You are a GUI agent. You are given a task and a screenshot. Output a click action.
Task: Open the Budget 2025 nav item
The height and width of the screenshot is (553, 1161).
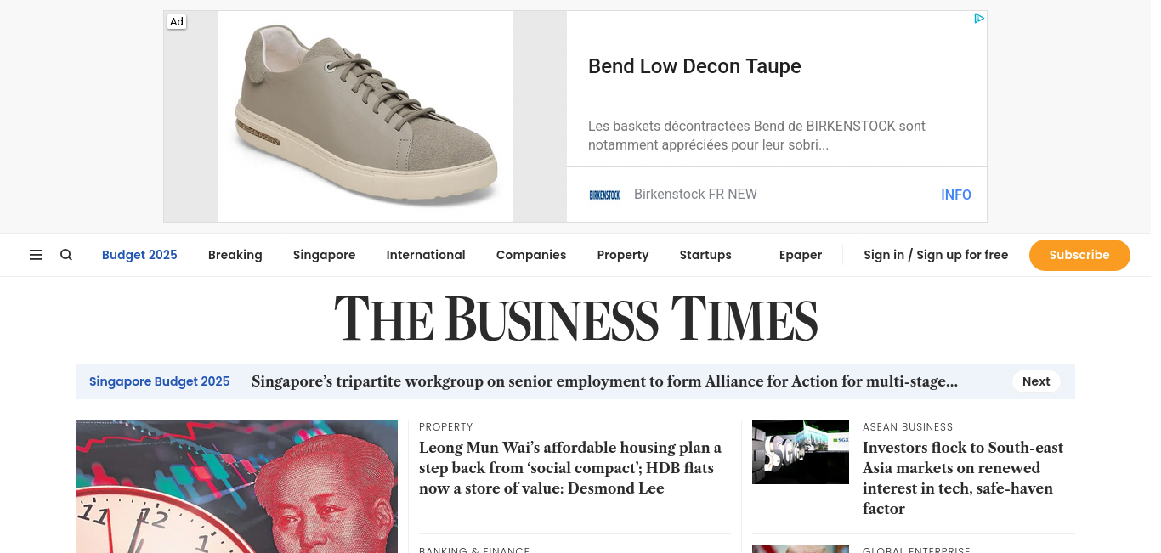pyautogui.click(x=139, y=255)
